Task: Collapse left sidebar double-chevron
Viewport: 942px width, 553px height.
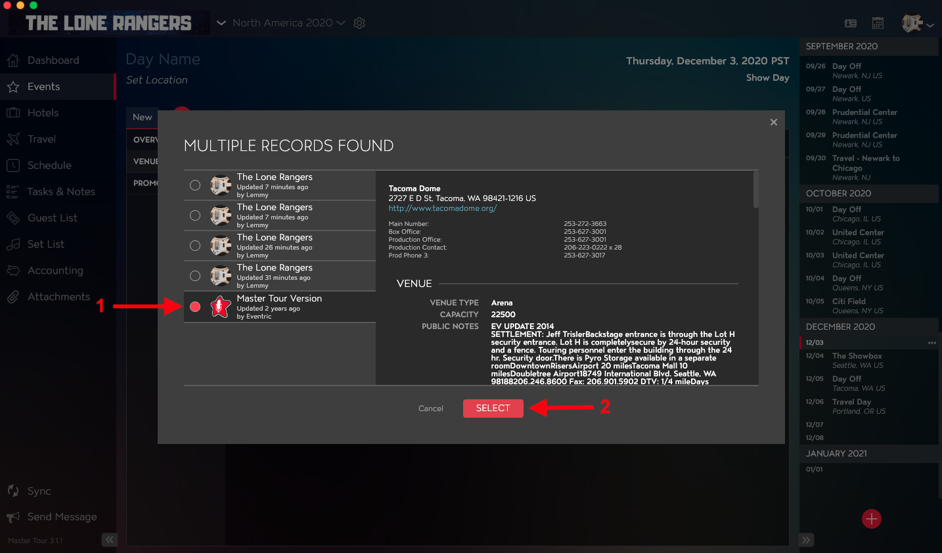Action: (x=109, y=540)
